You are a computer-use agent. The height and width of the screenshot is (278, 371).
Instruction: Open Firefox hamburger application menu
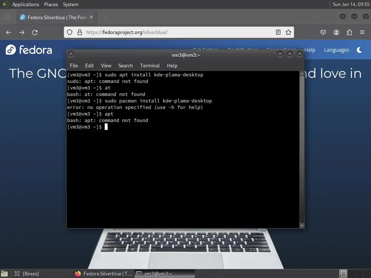coord(362,32)
